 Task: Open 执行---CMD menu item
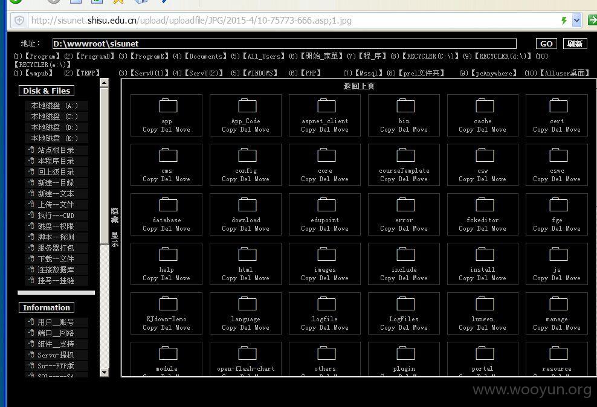pos(56,216)
